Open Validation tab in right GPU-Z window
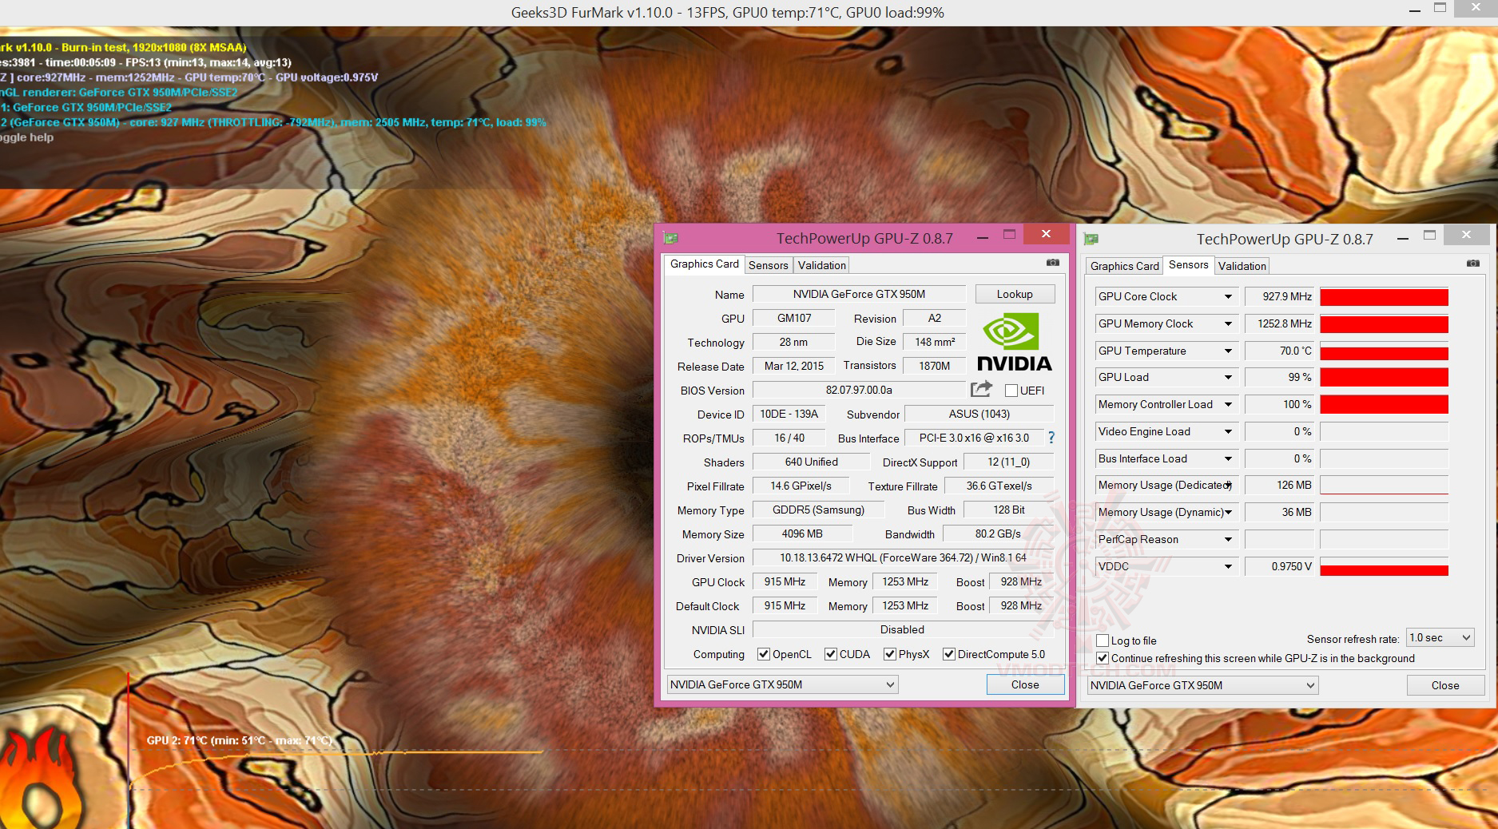 point(1242,266)
